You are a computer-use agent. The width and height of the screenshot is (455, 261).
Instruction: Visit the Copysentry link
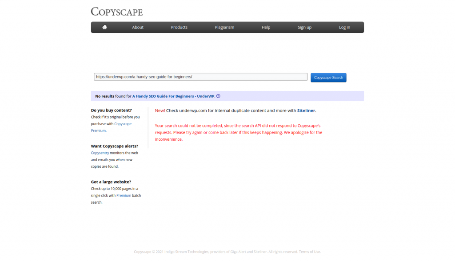click(x=100, y=153)
